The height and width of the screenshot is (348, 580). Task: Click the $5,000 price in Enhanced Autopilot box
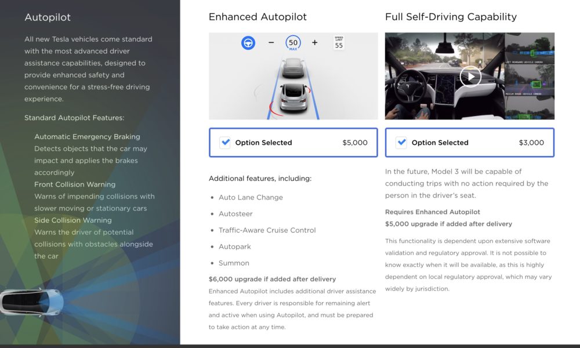pyautogui.click(x=355, y=143)
